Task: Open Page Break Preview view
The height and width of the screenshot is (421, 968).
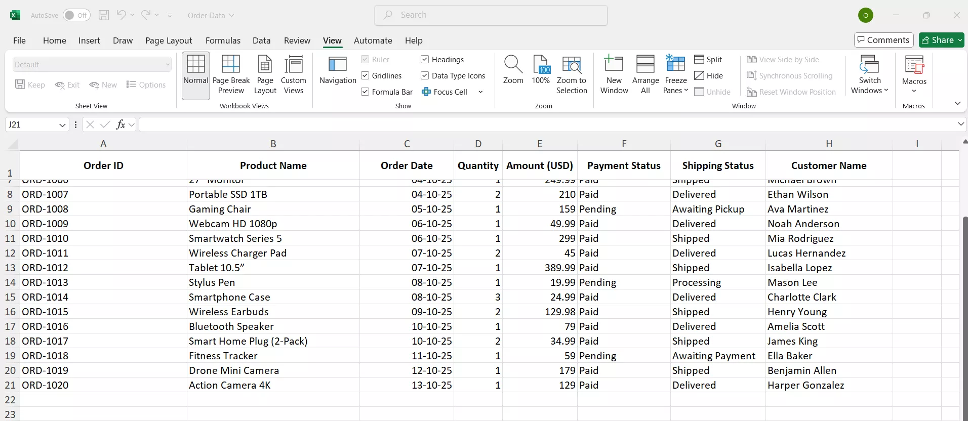Action: pyautogui.click(x=231, y=75)
